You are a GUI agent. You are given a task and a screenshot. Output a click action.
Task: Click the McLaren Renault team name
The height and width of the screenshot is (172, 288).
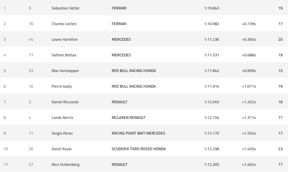[x=128, y=118]
